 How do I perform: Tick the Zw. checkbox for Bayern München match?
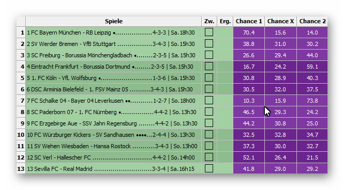pyautogui.click(x=209, y=32)
